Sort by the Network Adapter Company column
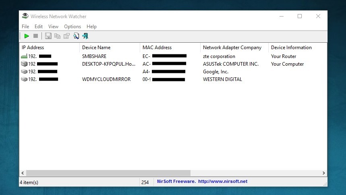Image resolution: width=346 pixels, height=195 pixels. 232,48
